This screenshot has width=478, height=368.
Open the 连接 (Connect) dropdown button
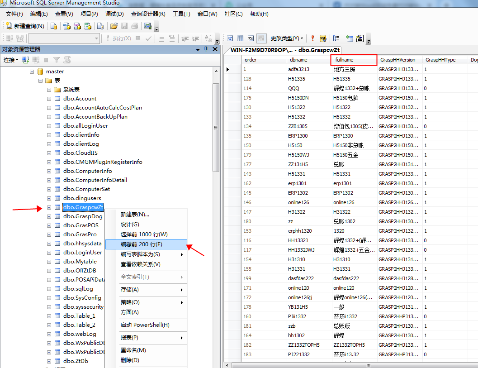pyautogui.click(x=11, y=60)
